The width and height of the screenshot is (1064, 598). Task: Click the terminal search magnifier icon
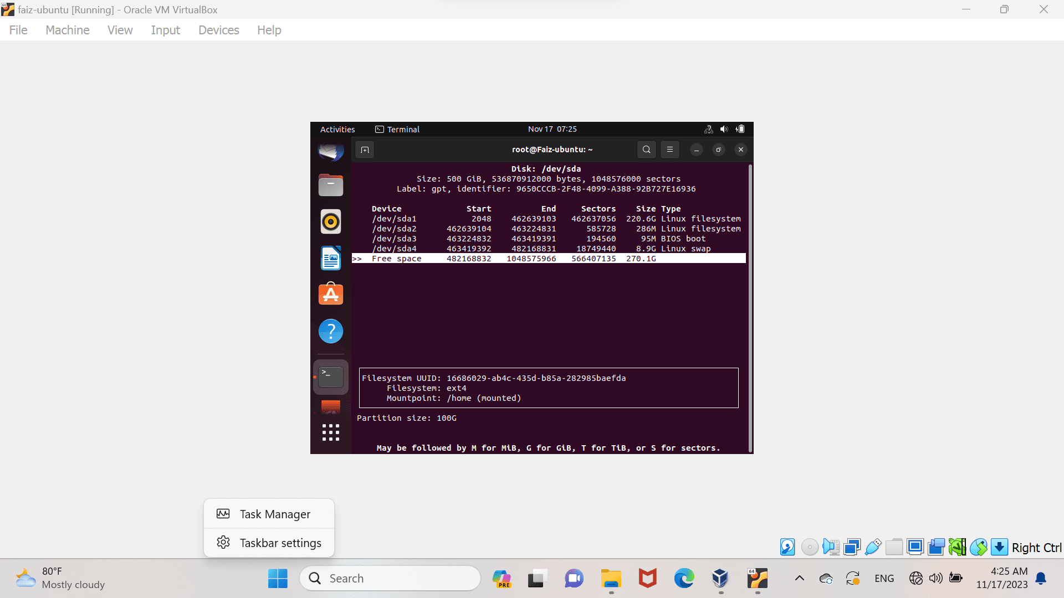tap(646, 149)
